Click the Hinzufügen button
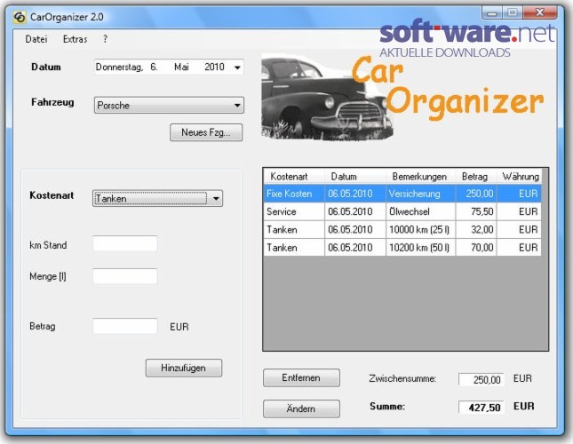The height and width of the screenshot is (444, 573). coord(183,368)
